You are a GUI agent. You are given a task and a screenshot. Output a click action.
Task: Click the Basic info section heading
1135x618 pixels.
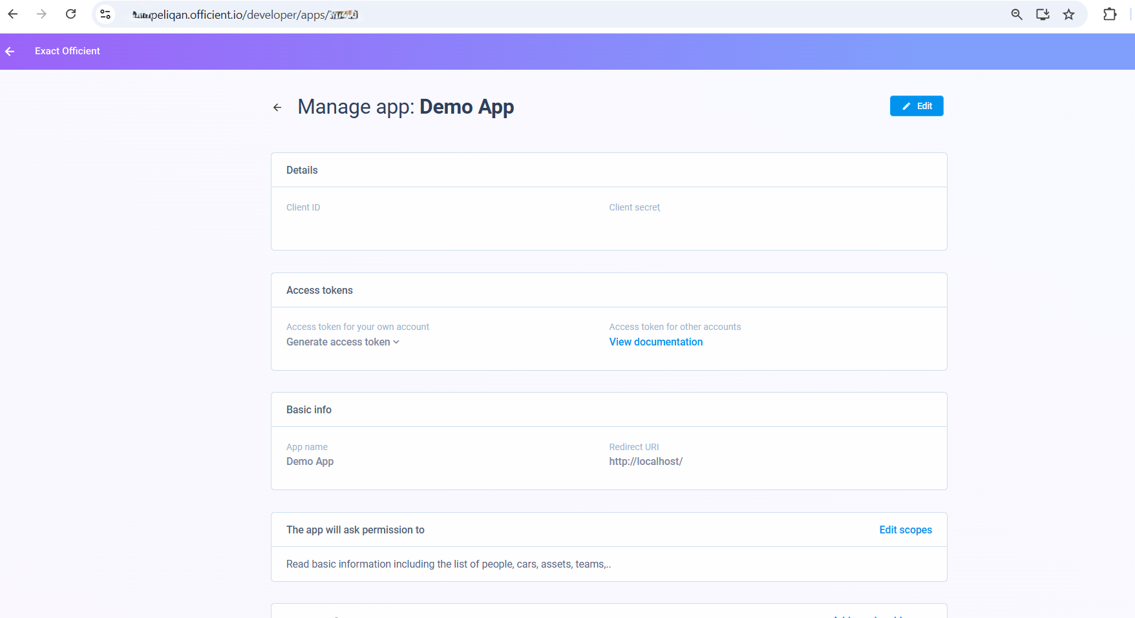tap(309, 410)
